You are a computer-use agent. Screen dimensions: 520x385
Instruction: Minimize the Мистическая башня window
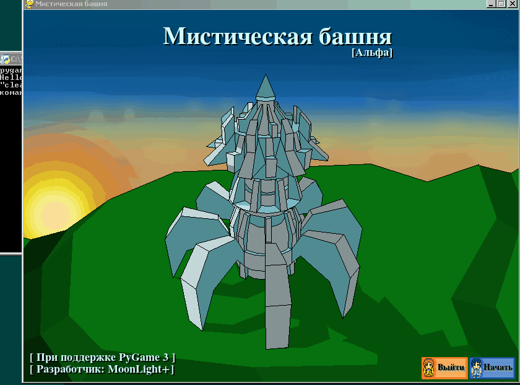[491, 4]
